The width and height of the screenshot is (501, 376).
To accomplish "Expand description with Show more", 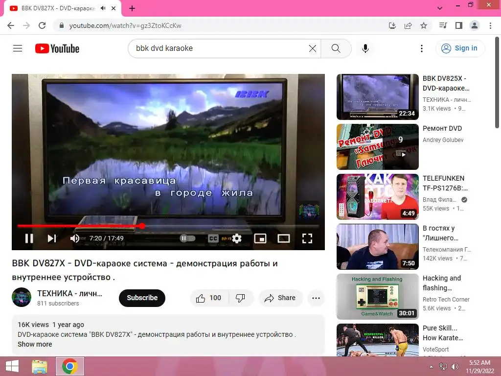I will [x=35, y=344].
